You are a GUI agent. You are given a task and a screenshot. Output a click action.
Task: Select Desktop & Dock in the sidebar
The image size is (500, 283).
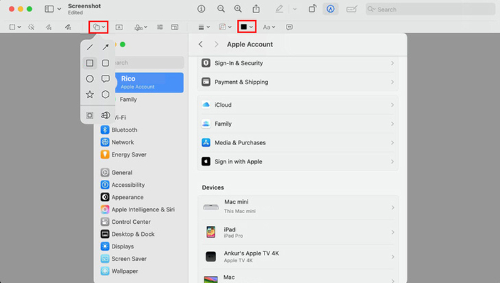pyautogui.click(x=128, y=234)
